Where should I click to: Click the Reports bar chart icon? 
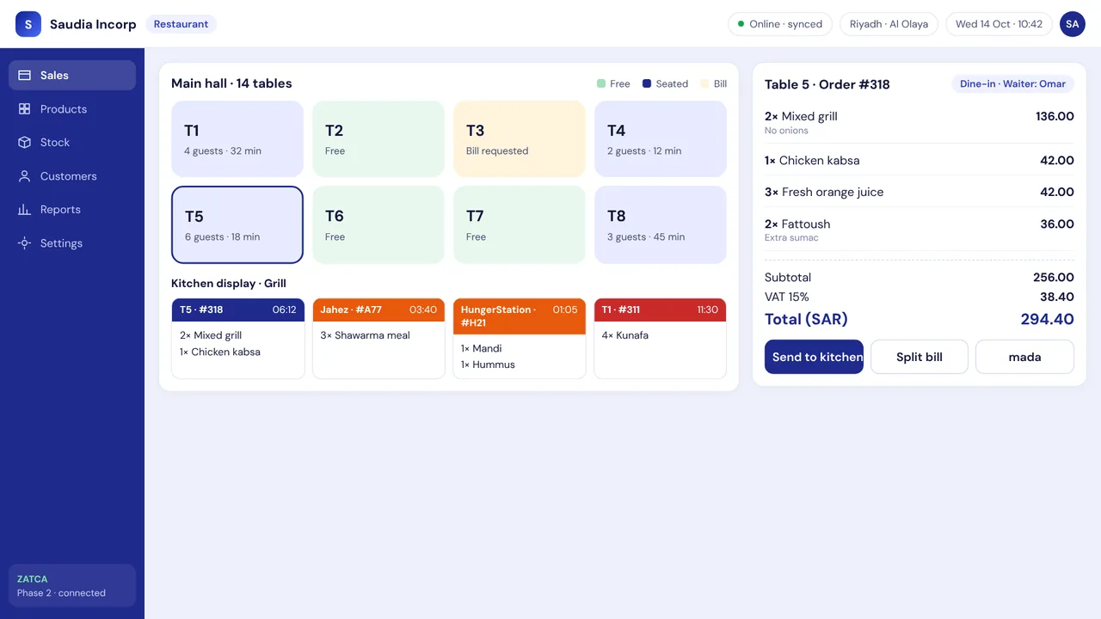[x=24, y=210]
